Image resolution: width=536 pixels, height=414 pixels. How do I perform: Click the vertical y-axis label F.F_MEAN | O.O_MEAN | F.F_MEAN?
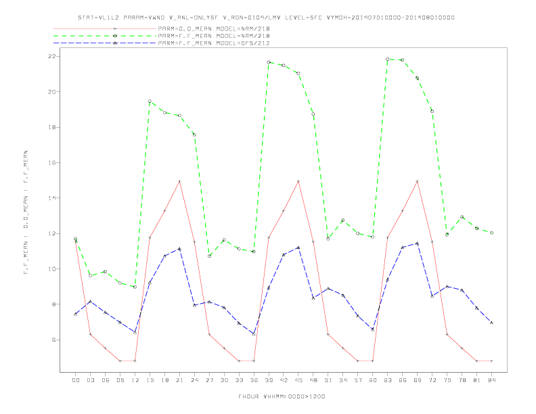pyautogui.click(x=26, y=212)
